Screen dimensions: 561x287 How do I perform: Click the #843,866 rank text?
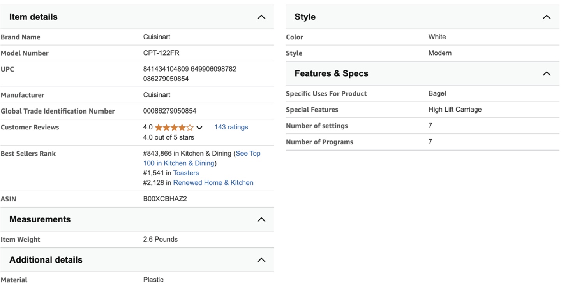pyautogui.click(x=157, y=154)
